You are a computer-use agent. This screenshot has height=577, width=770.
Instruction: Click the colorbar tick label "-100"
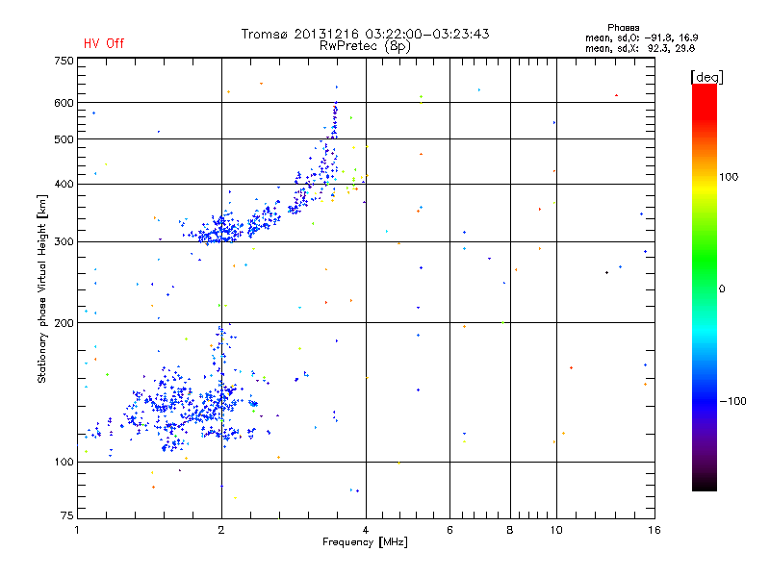[732, 401]
